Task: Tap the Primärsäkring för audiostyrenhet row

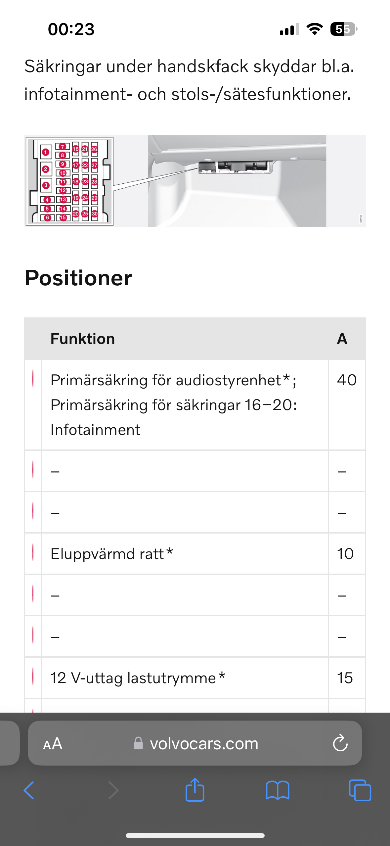Action: pyautogui.click(x=195, y=405)
